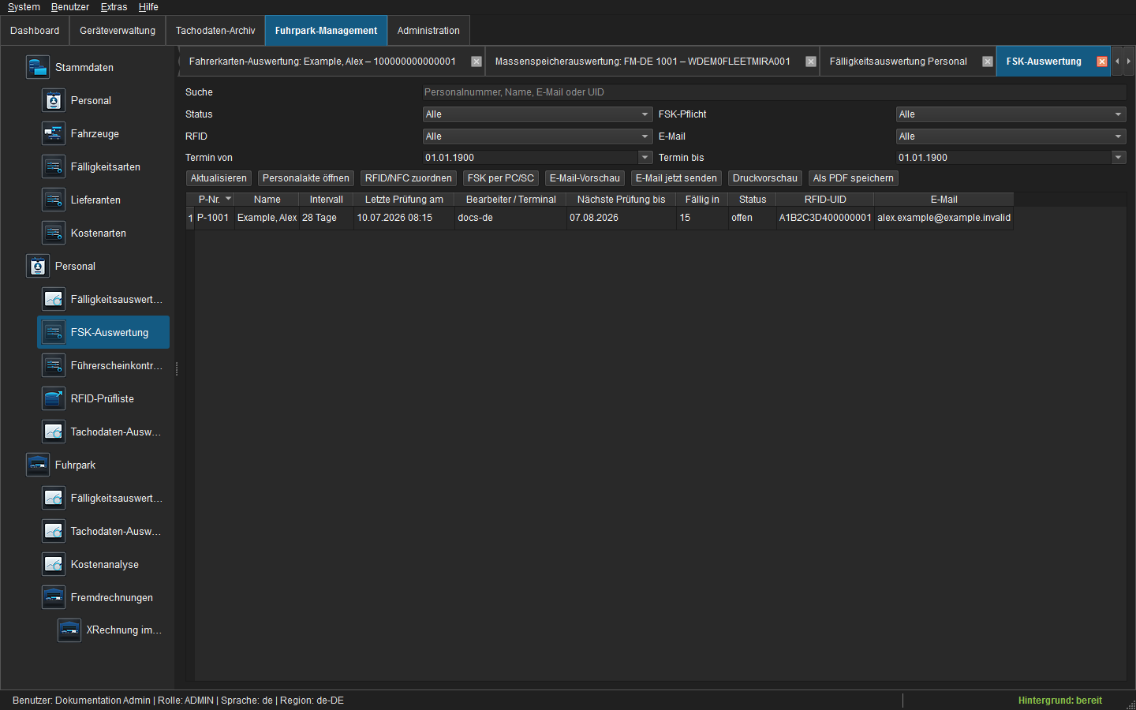
Task: Switch to the Tachodaten-Archiv tab
Action: tap(215, 31)
